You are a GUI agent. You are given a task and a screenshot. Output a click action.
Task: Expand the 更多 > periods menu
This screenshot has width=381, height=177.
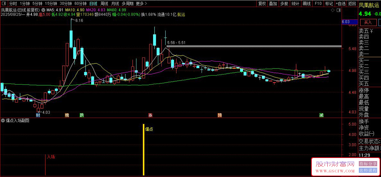141,4
